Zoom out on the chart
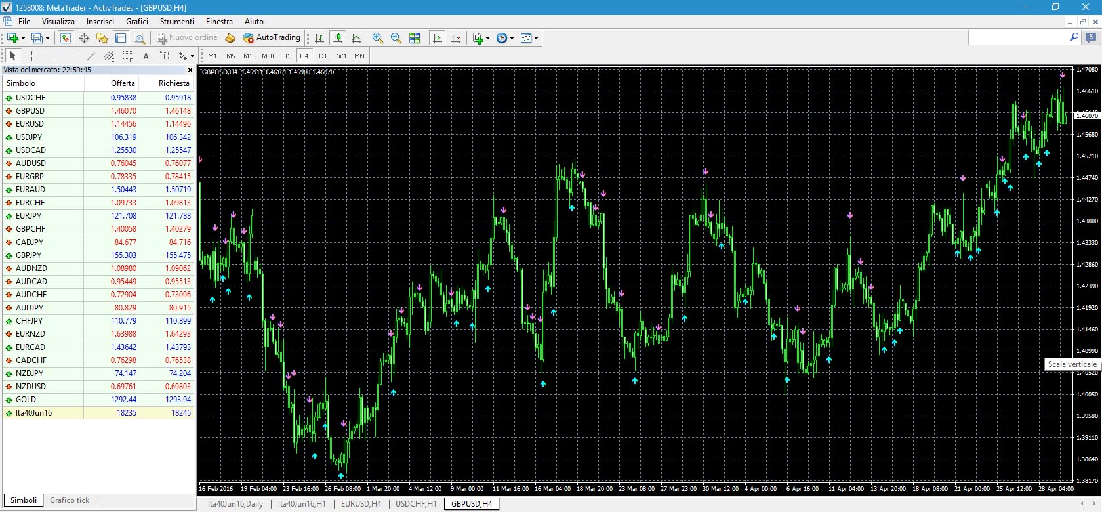This screenshot has height=512, width=1102. pos(396,38)
